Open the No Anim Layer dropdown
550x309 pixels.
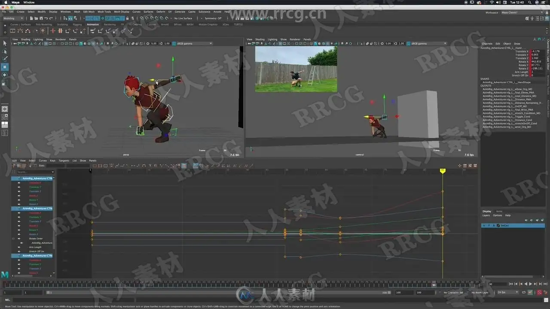pyautogui.click(x=481, y=292)
